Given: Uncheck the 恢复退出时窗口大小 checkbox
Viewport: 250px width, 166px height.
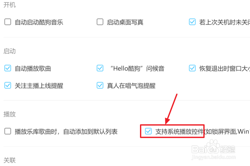Looking at the screenshot, I should click(x=192, y=68).
